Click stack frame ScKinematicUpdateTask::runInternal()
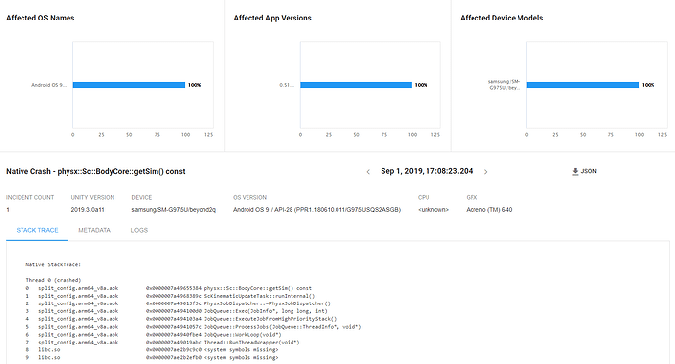This screenshot has width=675, height=364. 170,296
